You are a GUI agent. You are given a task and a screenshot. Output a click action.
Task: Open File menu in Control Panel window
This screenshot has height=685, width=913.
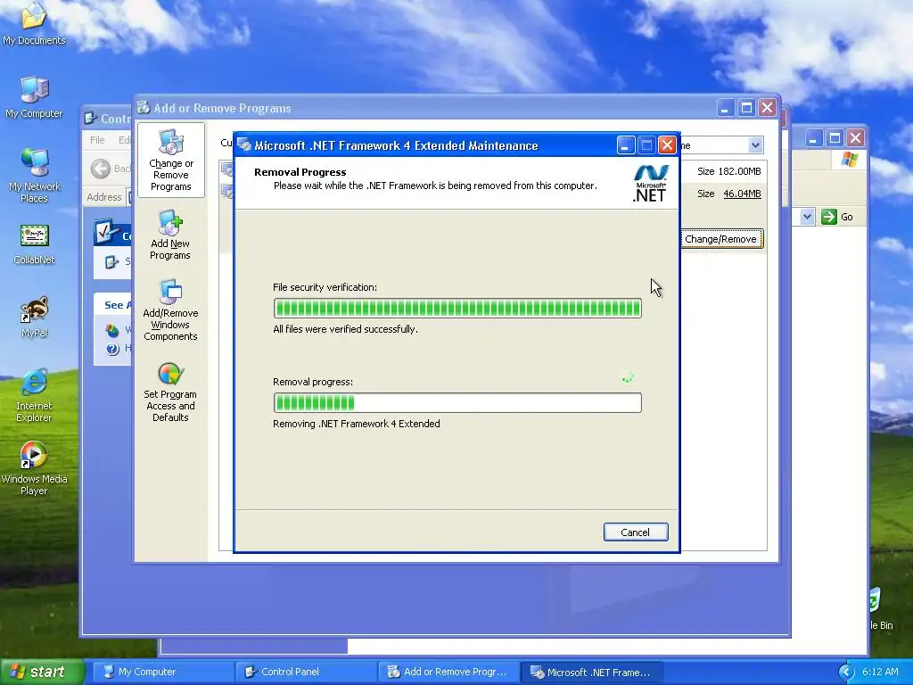pyautogui.click(x=97, y=140)
